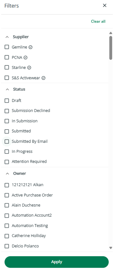This screenshot has width=115, height=269.
Task: Click scrollbar up arrow
Action: (x=111, y=33)
